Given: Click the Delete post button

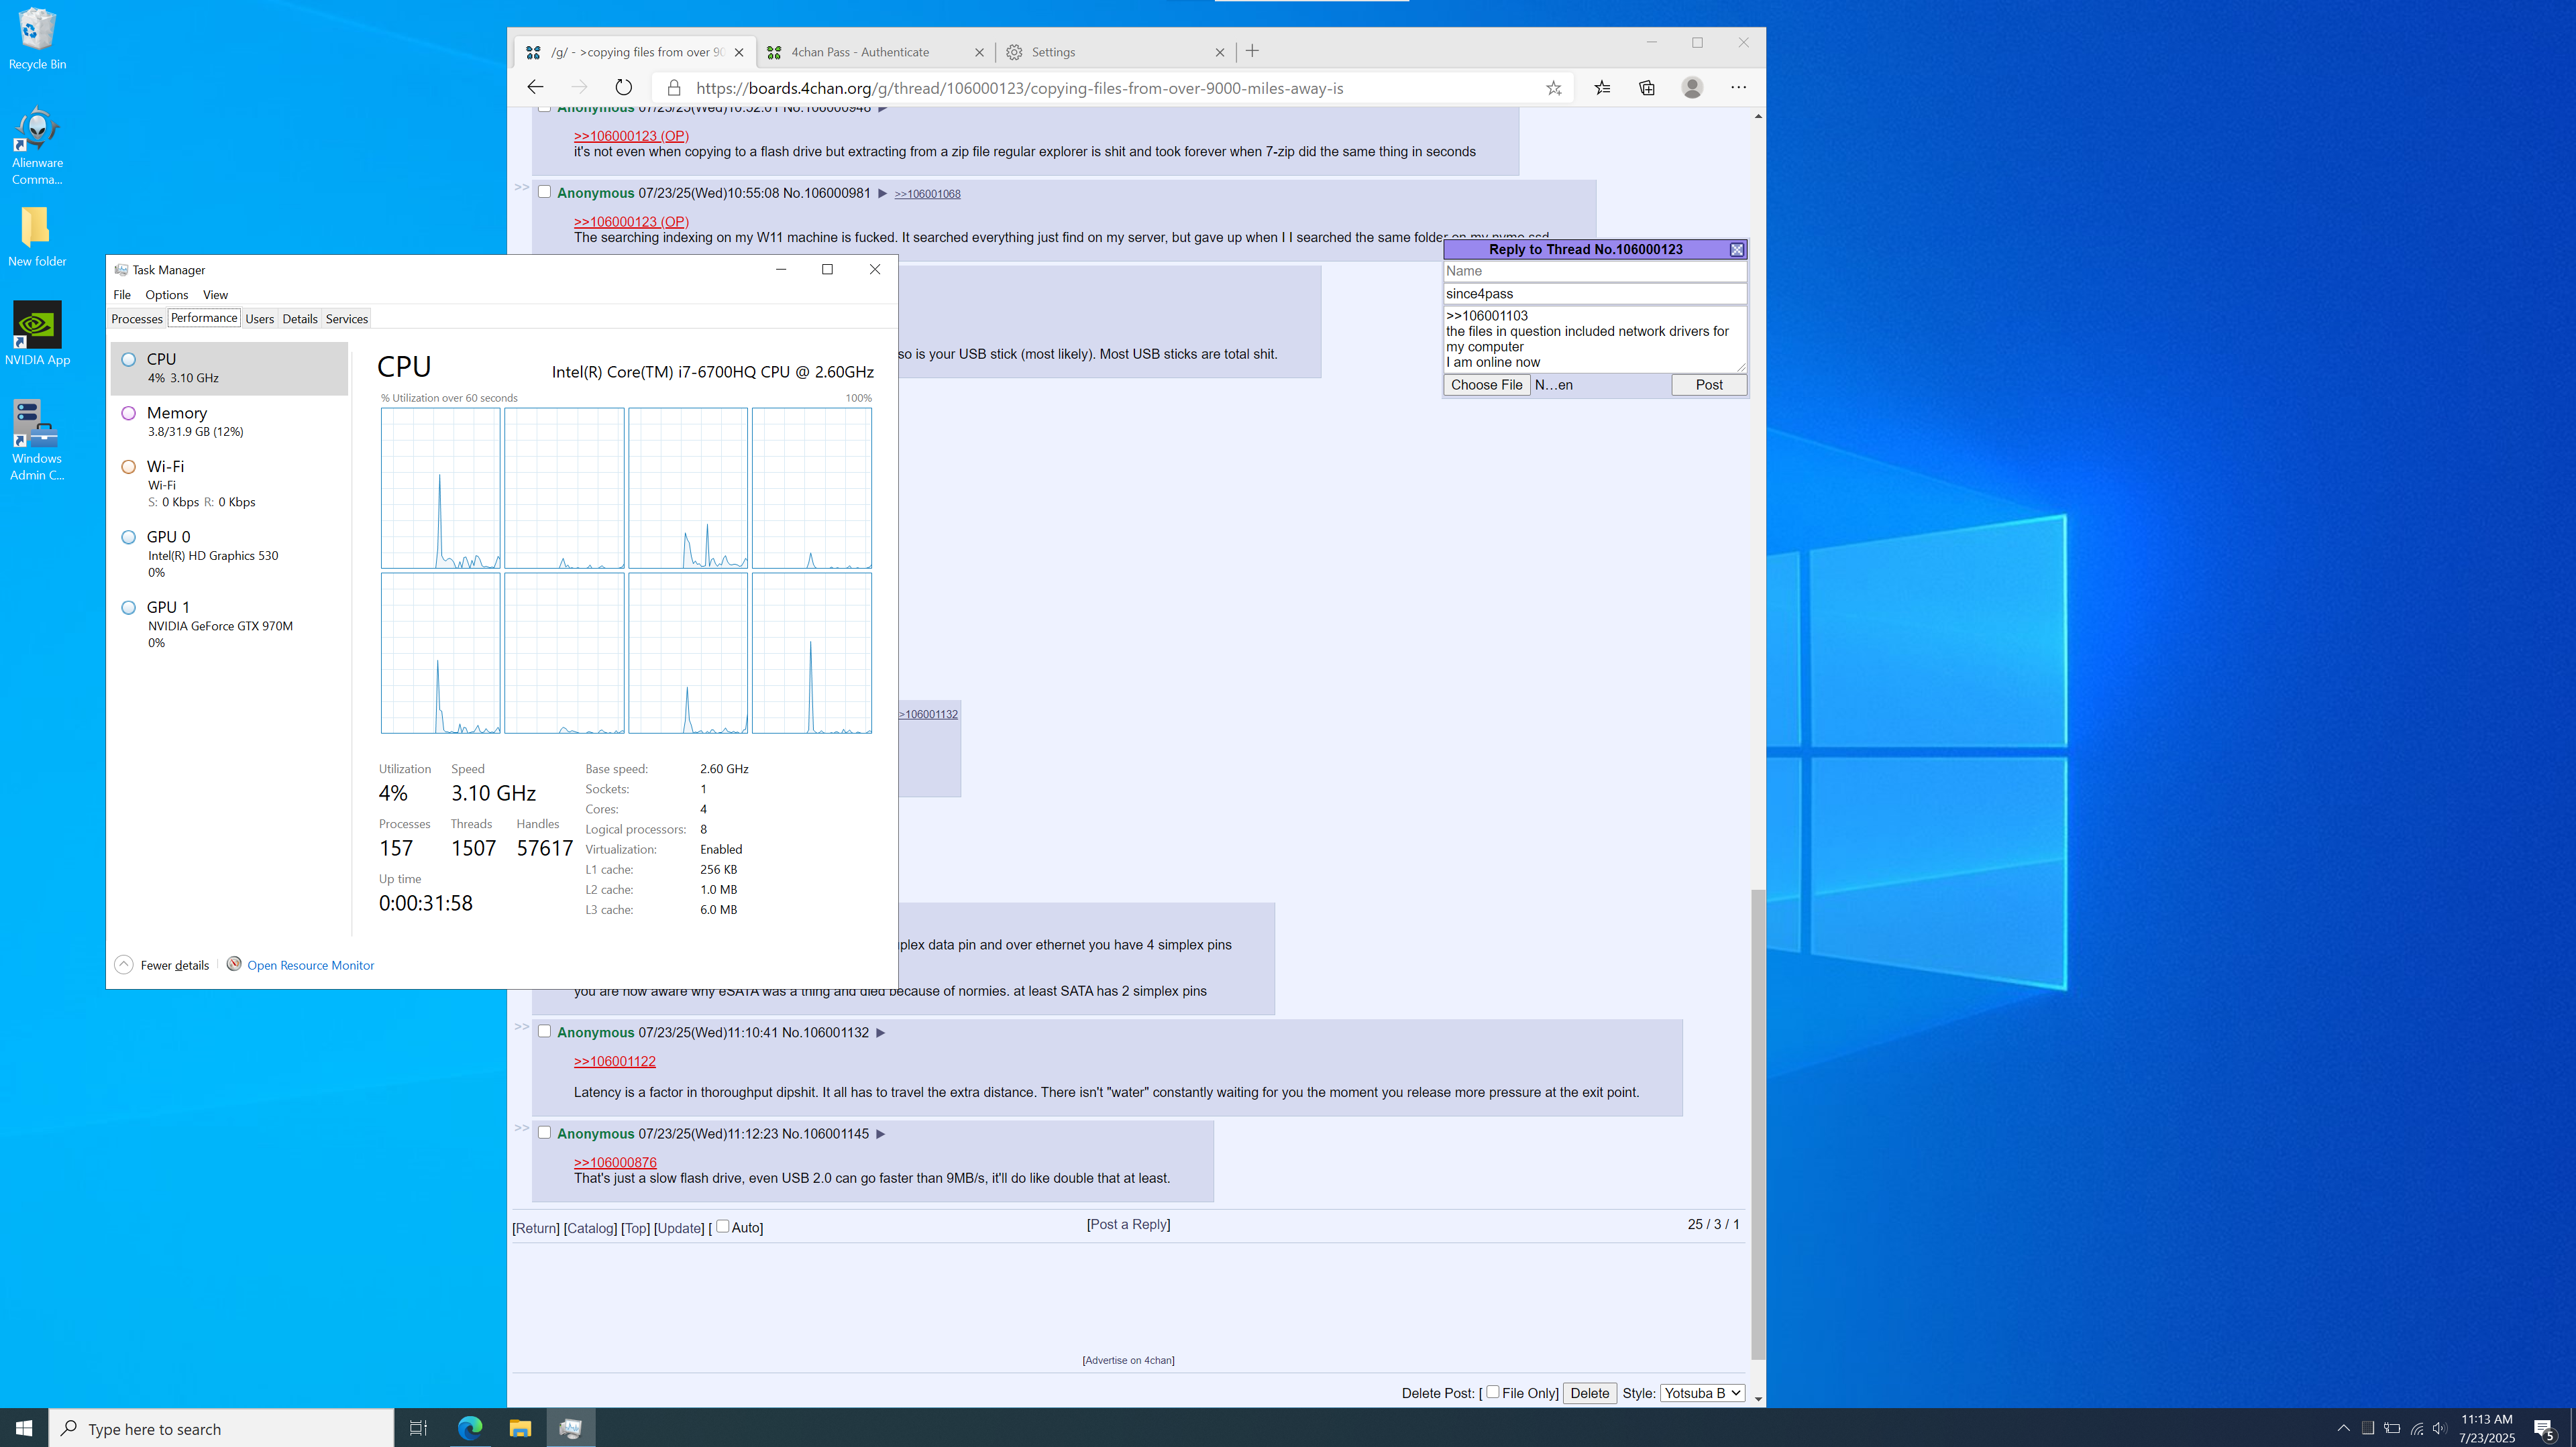Looking at the screenshot, I should point(1589,1393).
